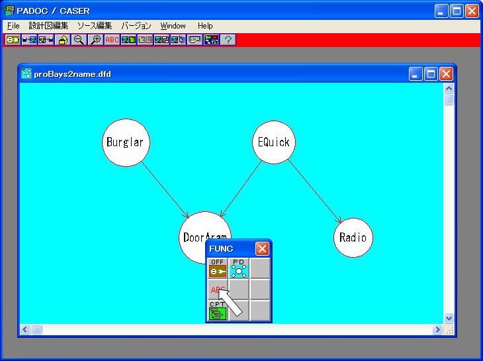Image resolution: width=483 pixels, height=361 pixels.
Task: Open the Window menu
Action: [173, 26]
